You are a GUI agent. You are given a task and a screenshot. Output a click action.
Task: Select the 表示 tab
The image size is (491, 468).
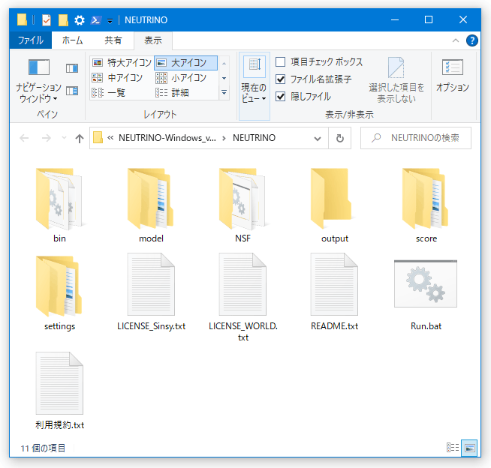coord(153,40)
